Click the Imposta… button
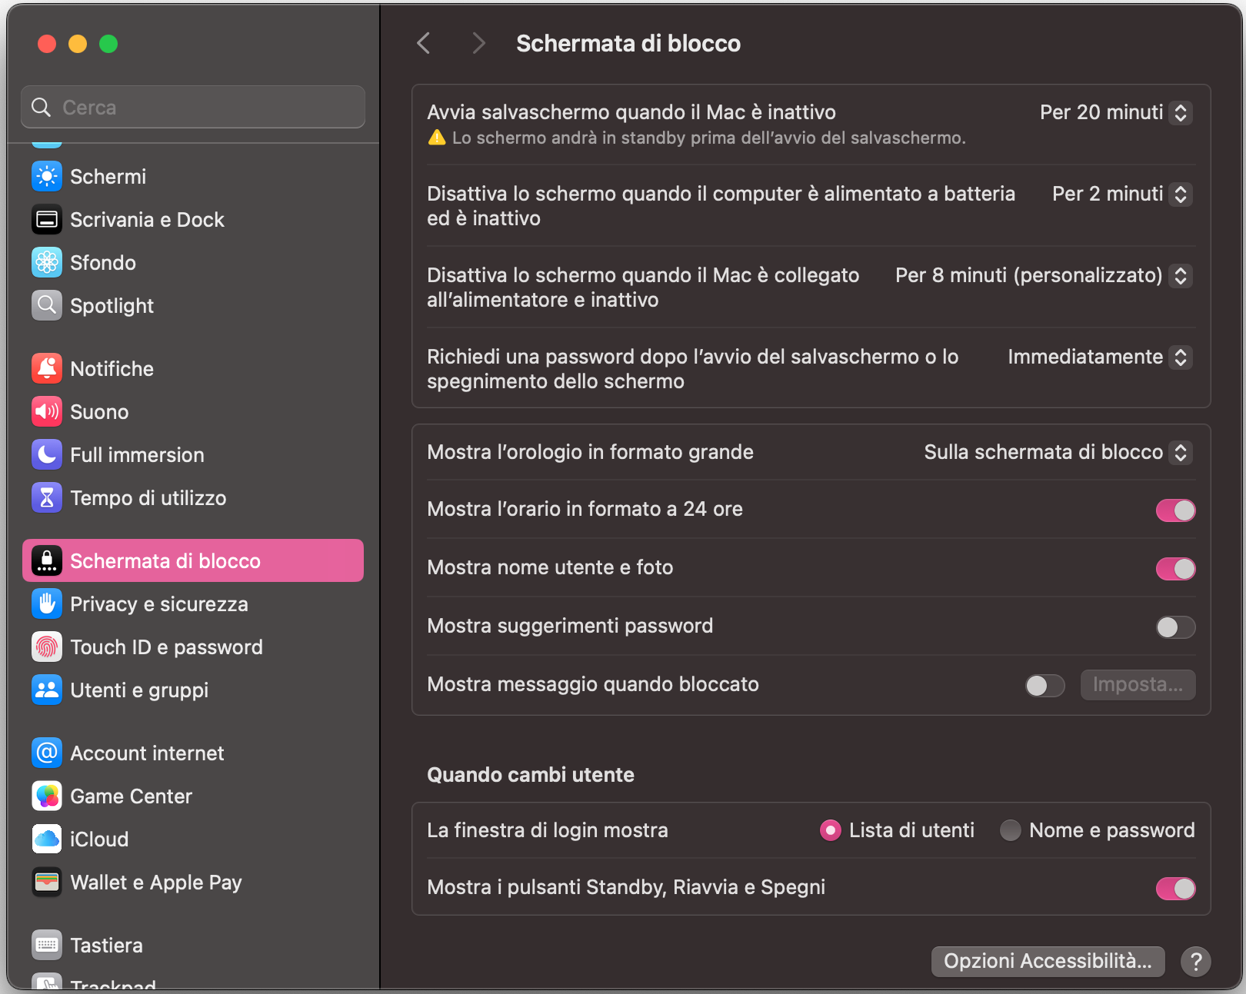This screenshot has height=994, width=1246. pyautogui.click(x=1138, y=684)
